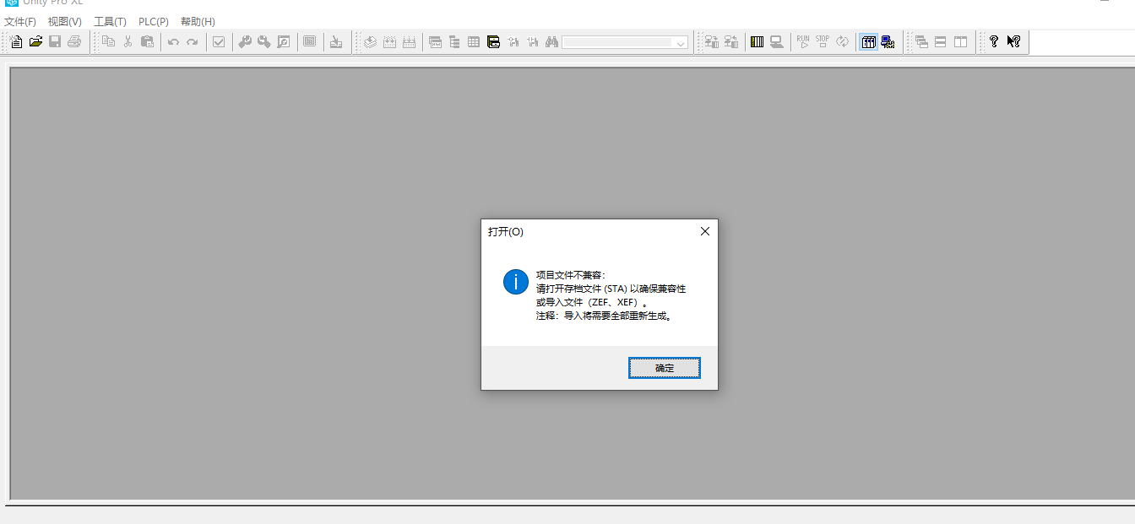Open the 文件(F) menu
This screenshot has width=1135, height=524.
(x=20, y=21)
